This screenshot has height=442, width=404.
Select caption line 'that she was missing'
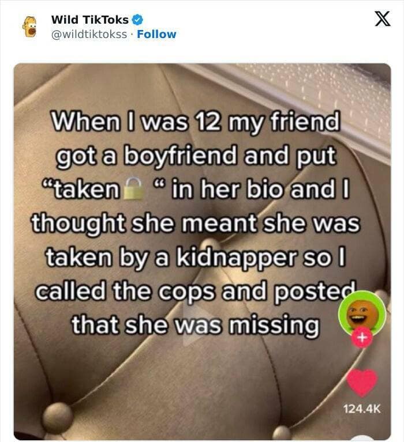click(196, 325)
